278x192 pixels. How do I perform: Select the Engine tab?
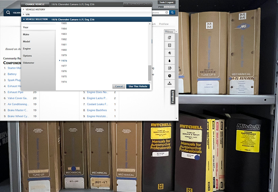(27, 49)
